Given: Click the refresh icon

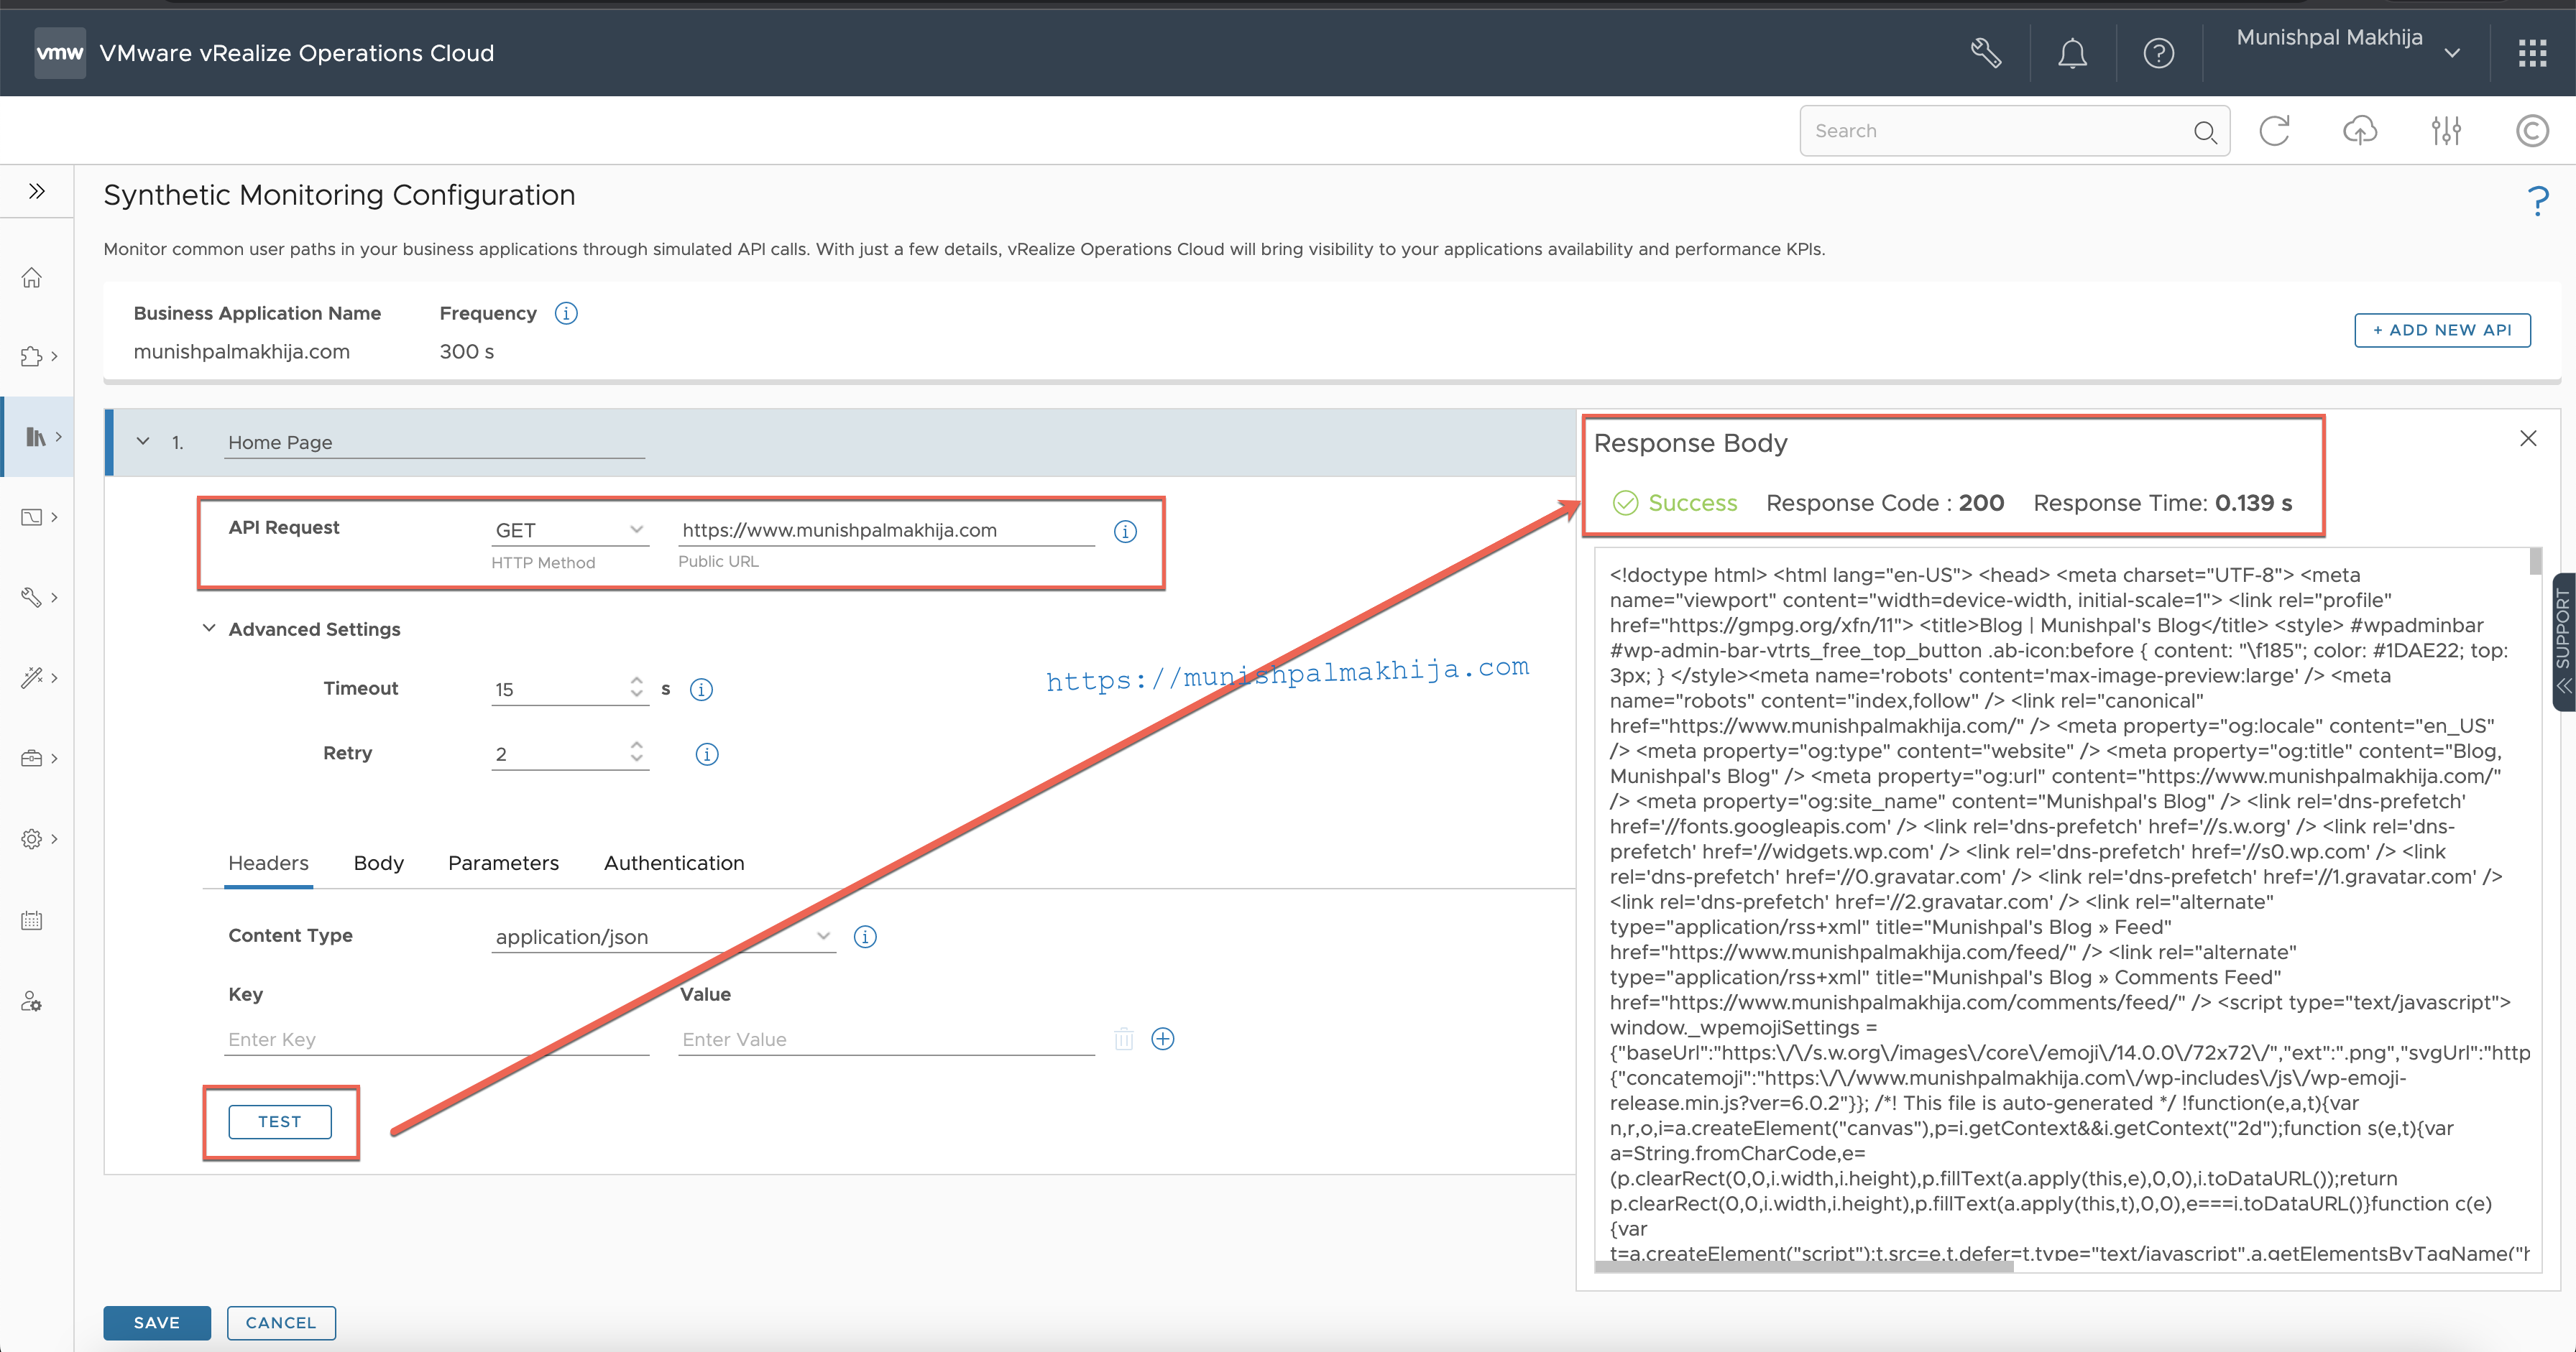Looking at the screenshot, I should (2275, 131).
